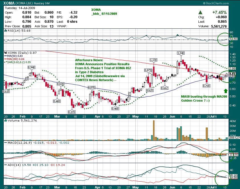
Task: Click the 1.340 peak price label
Action: (181, 53)
